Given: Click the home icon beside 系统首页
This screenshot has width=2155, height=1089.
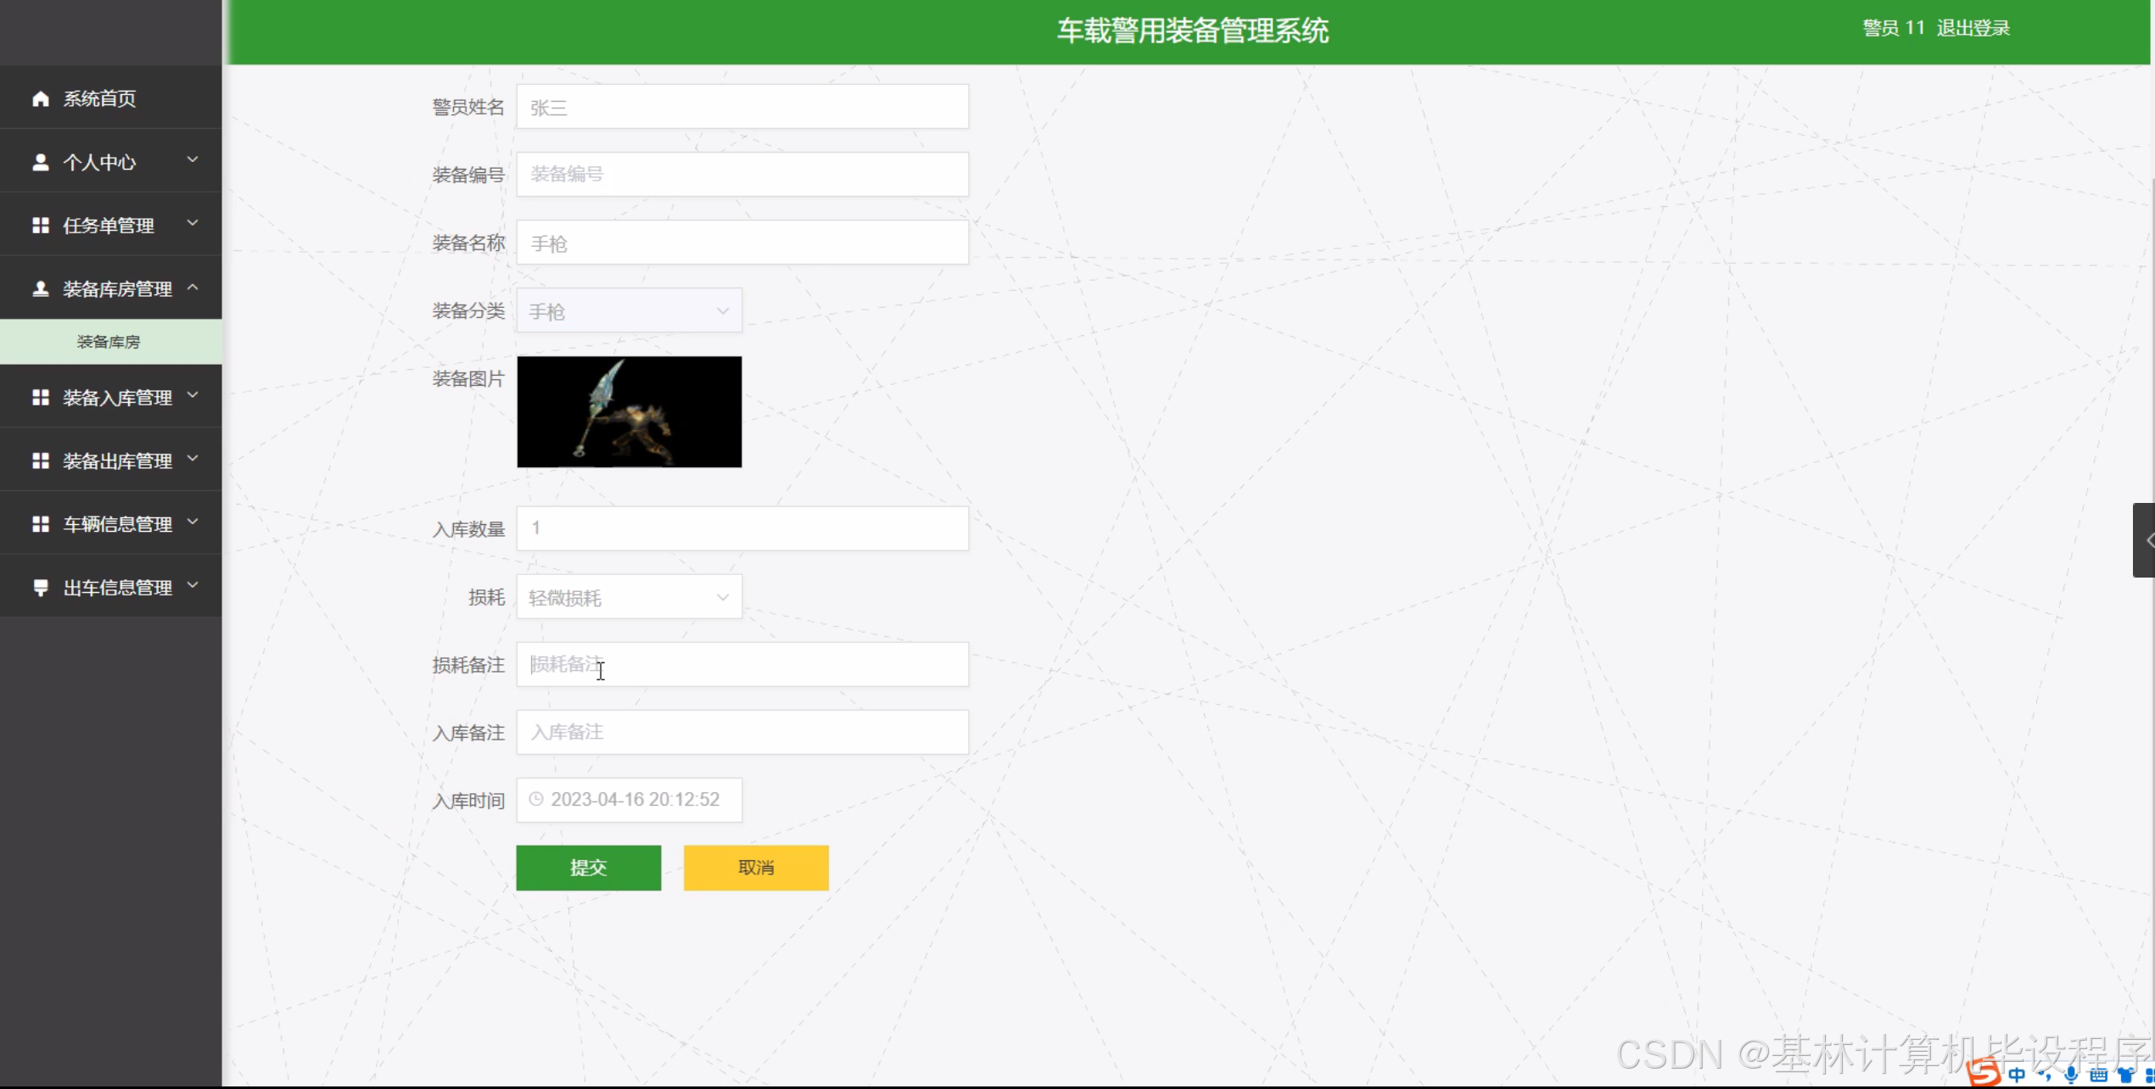Looking at the screenshot, I should click(x=40, y=98).
